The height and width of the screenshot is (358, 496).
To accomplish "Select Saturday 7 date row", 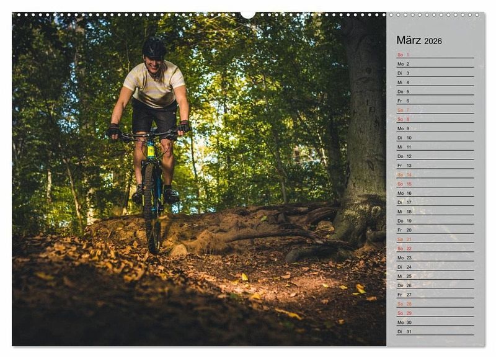I will coord(435,110).
